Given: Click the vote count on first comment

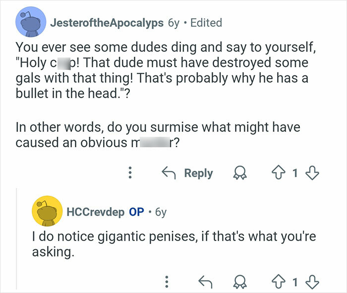Looking at the screenshot, I should click(295, 173).
